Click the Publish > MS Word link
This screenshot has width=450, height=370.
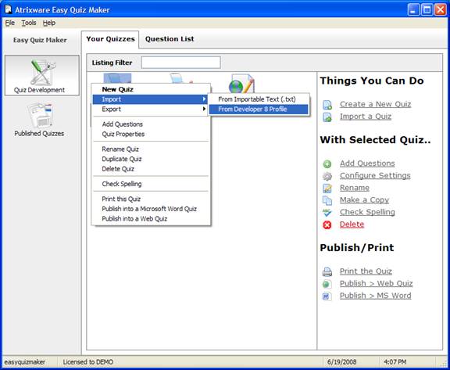375,296
